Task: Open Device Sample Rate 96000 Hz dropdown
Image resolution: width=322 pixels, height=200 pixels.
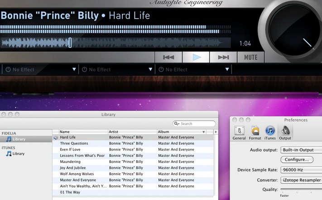Action: pyautogui.click(x=301, y=170)
